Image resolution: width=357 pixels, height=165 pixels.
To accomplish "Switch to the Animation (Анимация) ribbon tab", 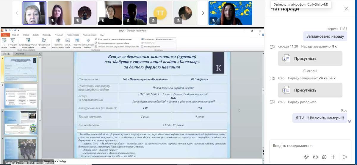I will pyautogui.click(x=59, y=35).
